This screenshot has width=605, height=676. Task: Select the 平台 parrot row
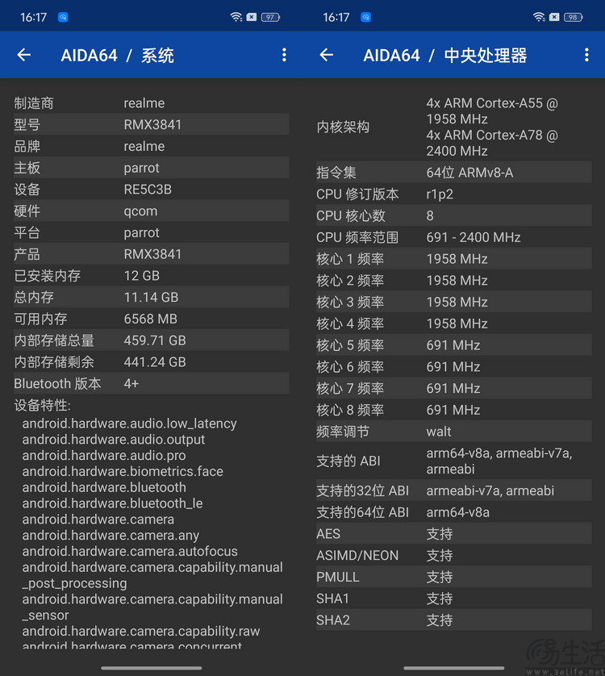[152, 232]
